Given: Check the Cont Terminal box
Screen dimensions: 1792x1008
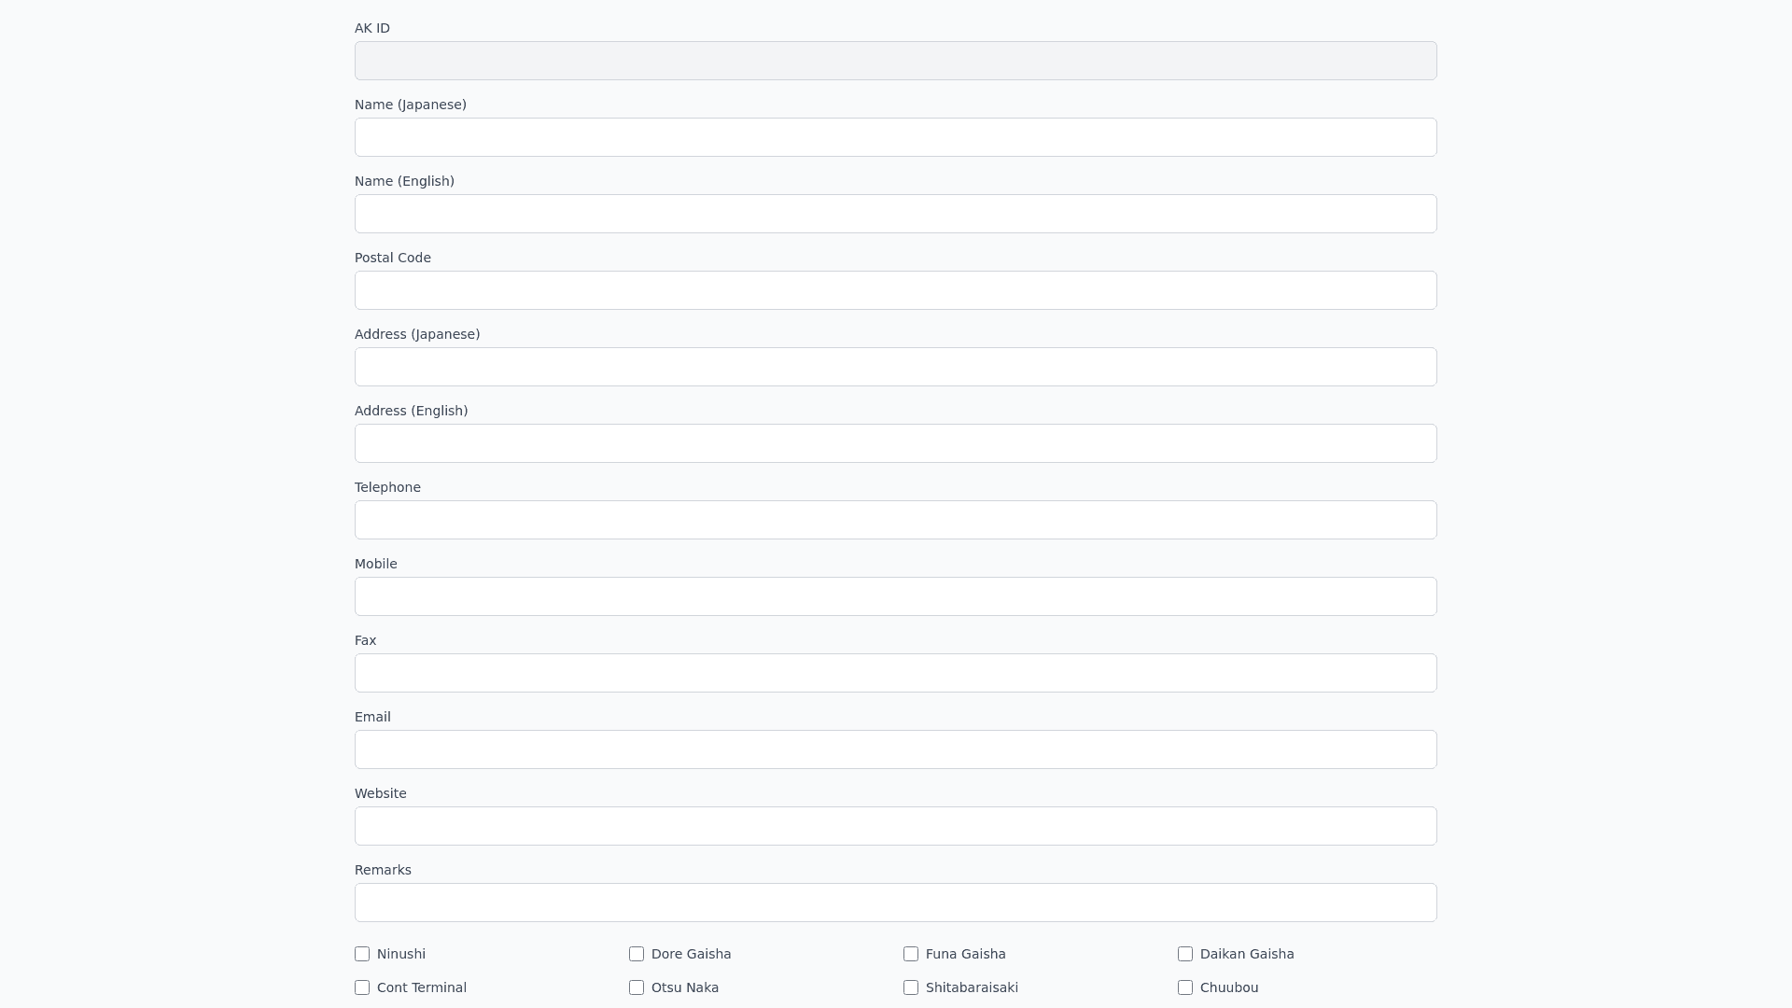Looking at the screenshot, I should point(362,987).
